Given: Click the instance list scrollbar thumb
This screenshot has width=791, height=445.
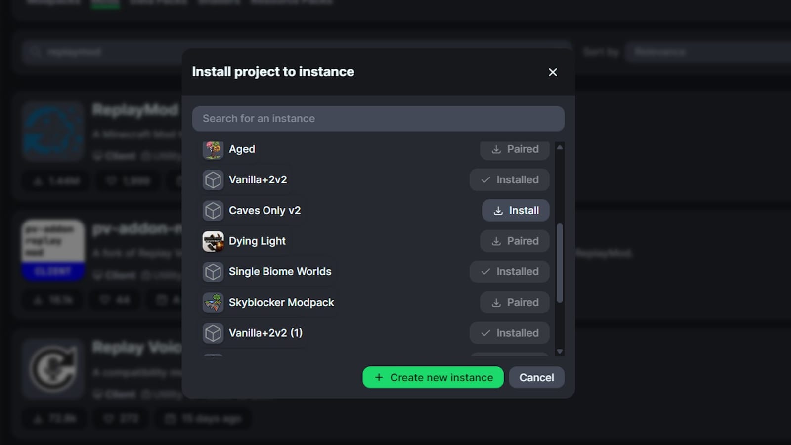Looking at the screenshot, I should pyautogui.click(x=560, y=263).
